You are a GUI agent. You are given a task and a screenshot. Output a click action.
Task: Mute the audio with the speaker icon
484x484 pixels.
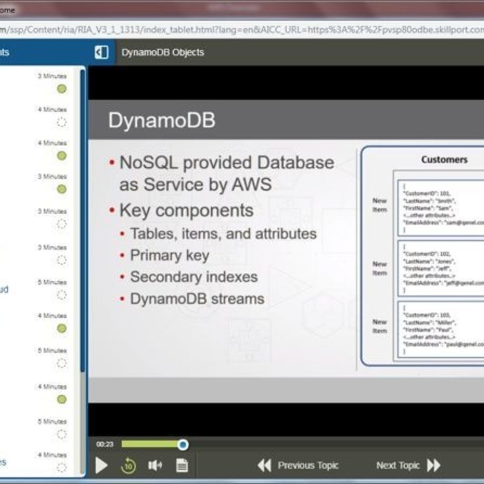tap(155, 465)
